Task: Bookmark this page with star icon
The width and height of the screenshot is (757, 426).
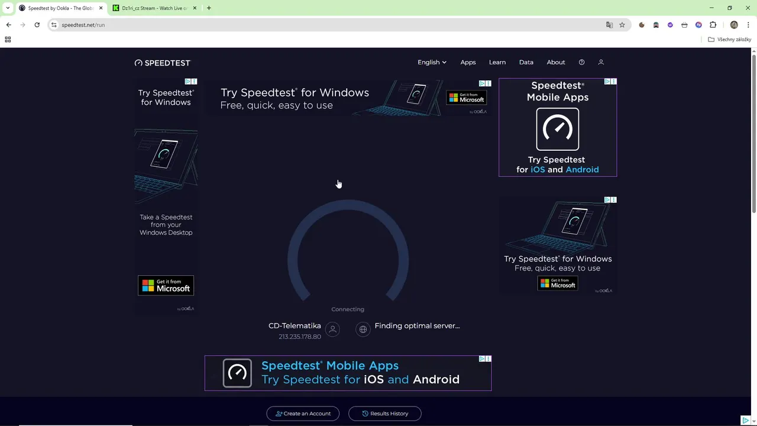Action: tap(622, 25)
